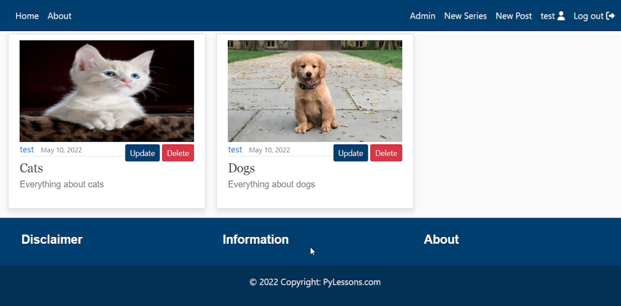Click the log out arrow icon
Image resolution: width=621 pixels, height=306 pixels.
[610, 16]
